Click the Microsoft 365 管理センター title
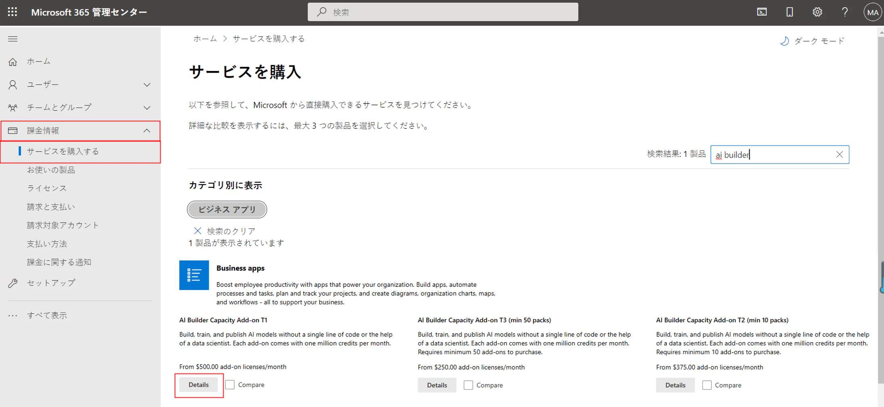 [x=89, y=12]
